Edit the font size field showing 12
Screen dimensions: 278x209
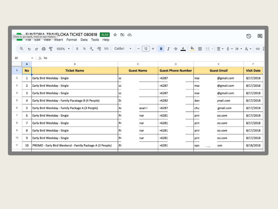coord(146,49)
